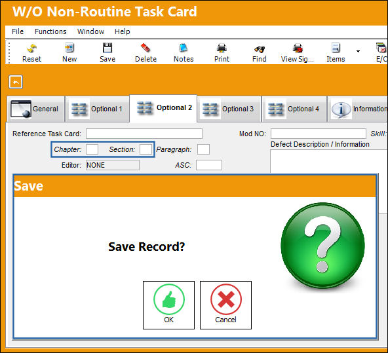Switch to the Optional 4 tab
Viewport: 388px width, 353px height.
coord(294,109)
